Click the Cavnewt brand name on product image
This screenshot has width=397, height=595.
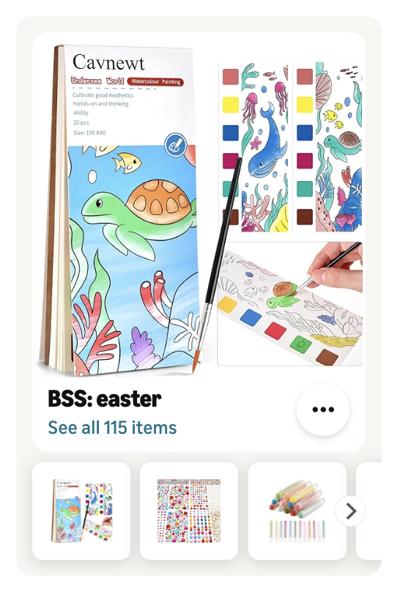pos(108,62)
